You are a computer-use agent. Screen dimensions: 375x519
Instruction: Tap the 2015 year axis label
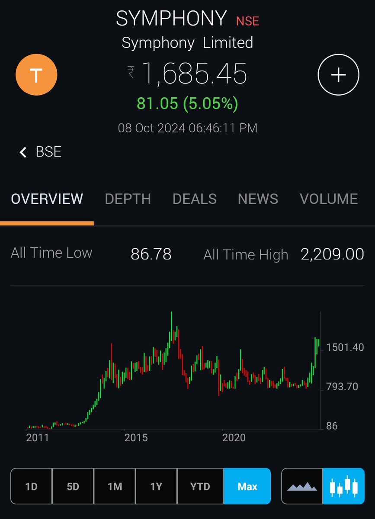pyautogui.click(x=136, y=438)
